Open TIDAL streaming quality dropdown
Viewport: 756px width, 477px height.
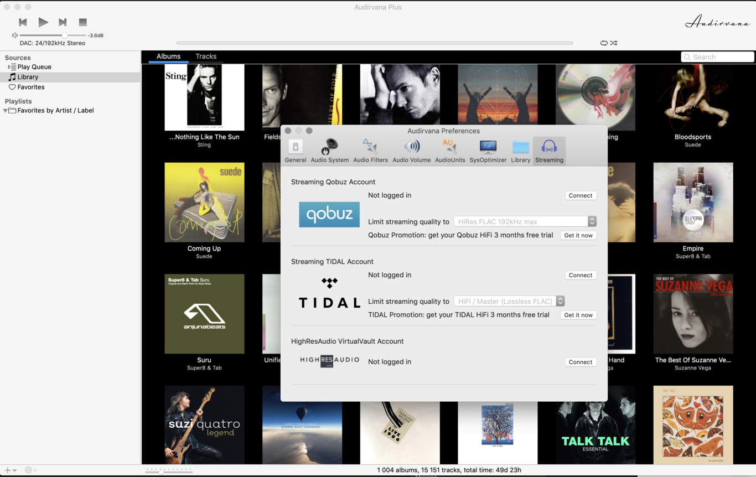[509, 301]
